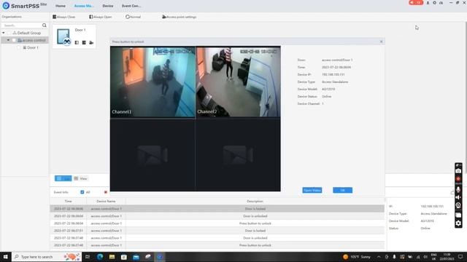This screenshot has width=467, height=262.
Task: Click the taskbar search box
Action: pos(47,257)
